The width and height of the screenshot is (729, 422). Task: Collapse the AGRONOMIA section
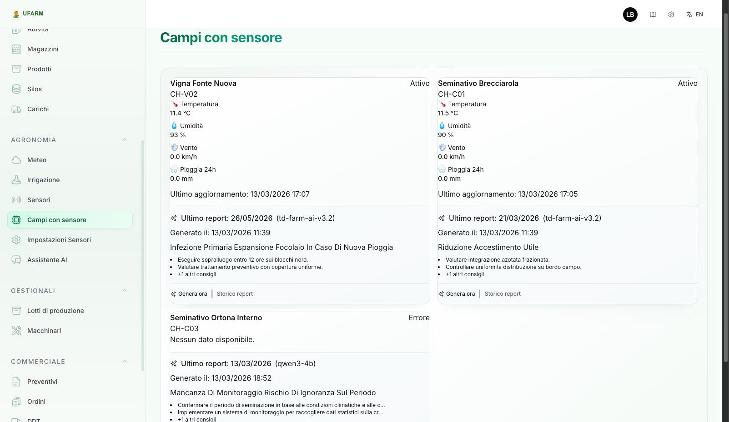coord(125,140)
